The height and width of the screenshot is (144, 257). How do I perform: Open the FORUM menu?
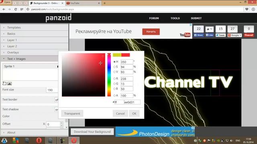[x=154, y=18]
